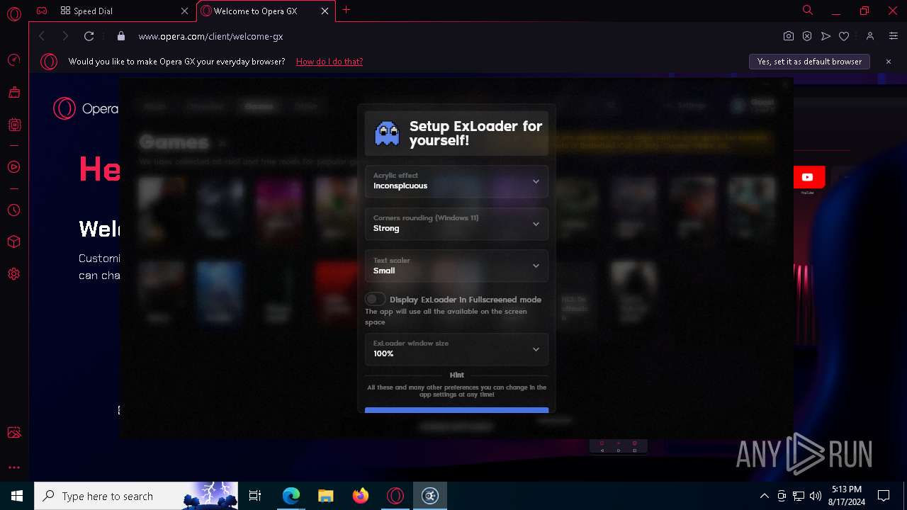This screenshot has height=510, width=907.
Task: Open the How do I do that? link
Action: [329, 62]
